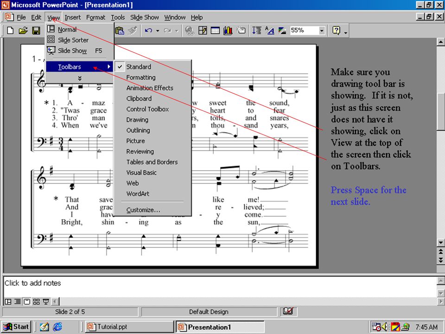Insert a chart with the bar chart icon
The image size is (445, 334).
click(228, 31)
